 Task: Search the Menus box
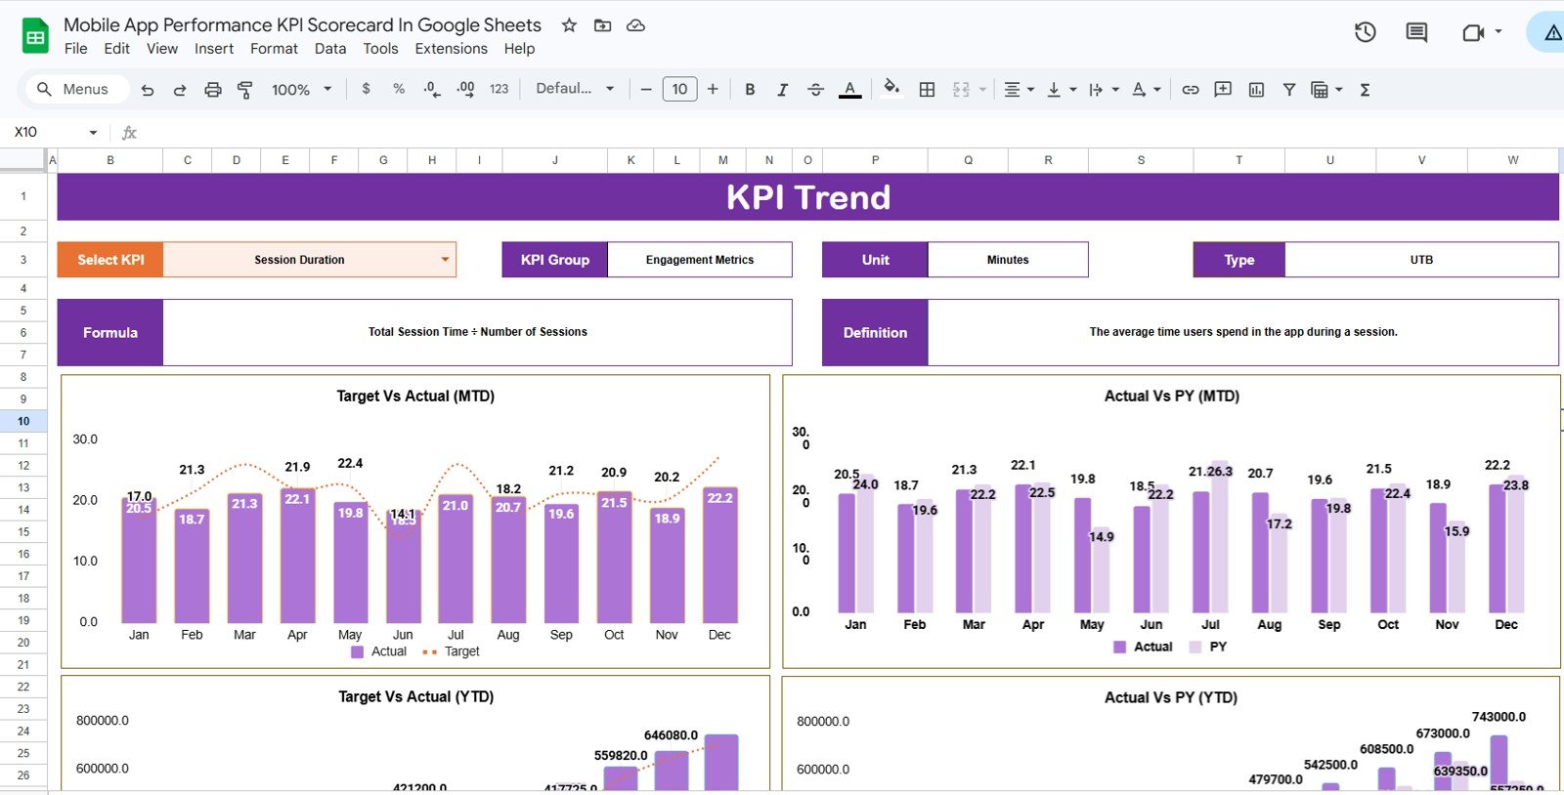[x=76, y=89]
